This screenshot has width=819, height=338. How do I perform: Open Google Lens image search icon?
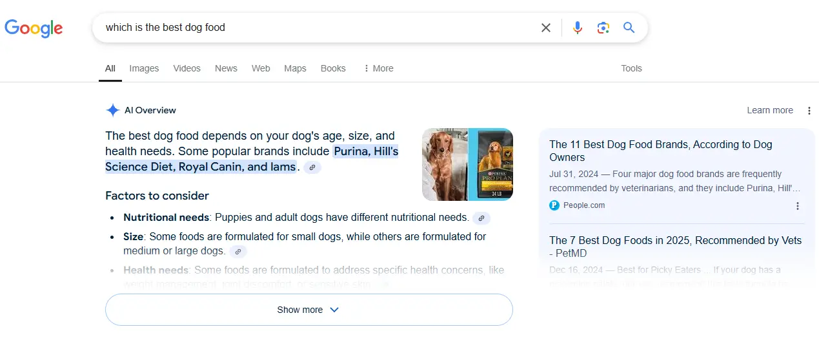[603, 28]
